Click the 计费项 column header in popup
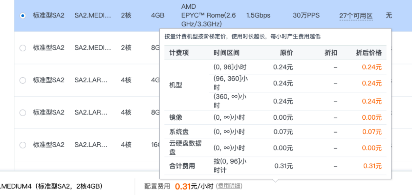The image size is (412, 195). pos(179,53)
